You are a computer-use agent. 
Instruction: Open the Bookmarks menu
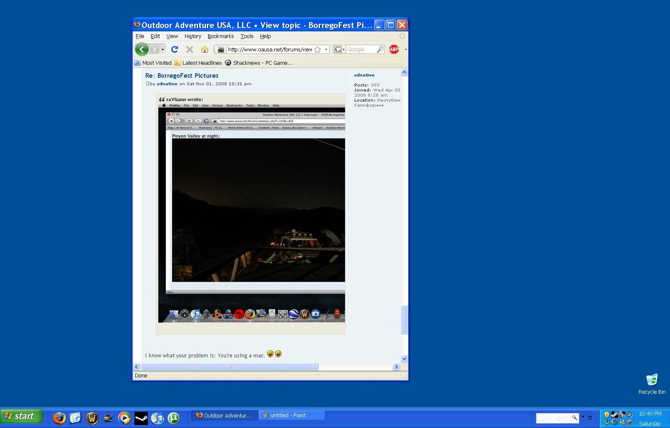(x=220, y=36)
